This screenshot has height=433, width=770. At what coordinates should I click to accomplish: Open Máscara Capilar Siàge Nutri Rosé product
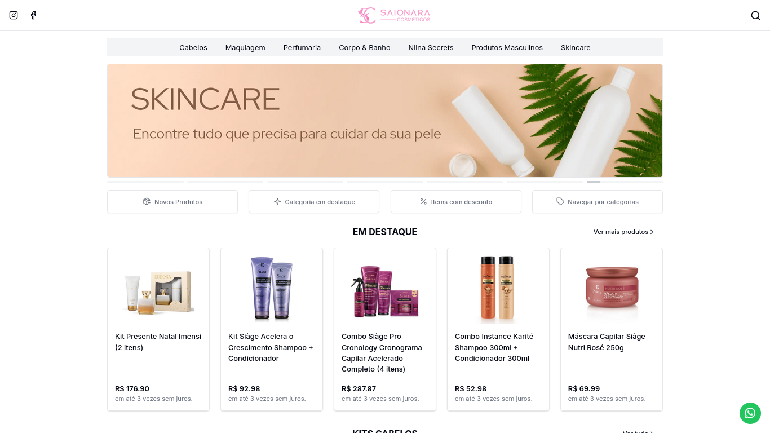612,329
